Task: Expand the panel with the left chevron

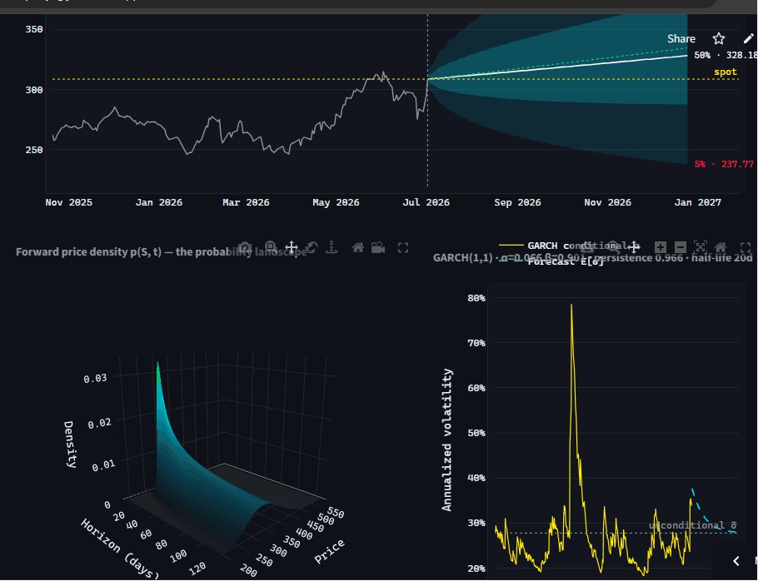Action: [x=736, y=561]
